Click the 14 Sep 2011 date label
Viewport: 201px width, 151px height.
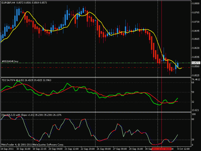click(x=7, y=149)
